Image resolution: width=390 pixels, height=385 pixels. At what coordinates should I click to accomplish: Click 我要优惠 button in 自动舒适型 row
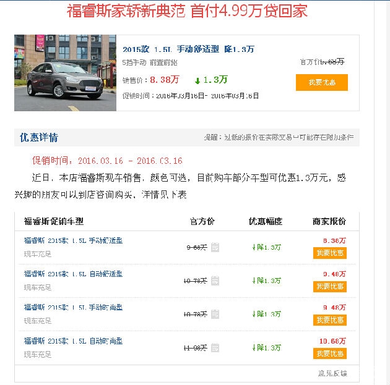point(330,287)
